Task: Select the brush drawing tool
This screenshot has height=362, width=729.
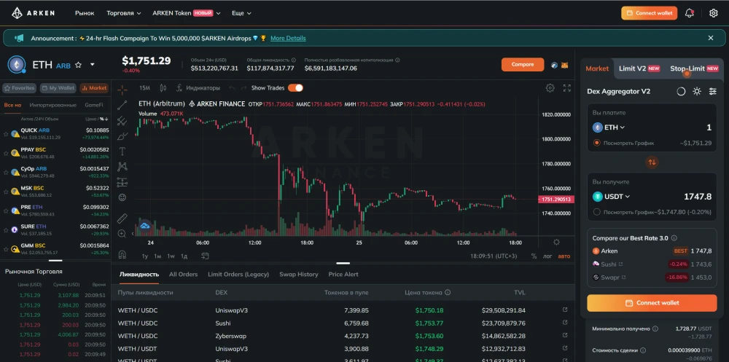Action: click(x=122, y=136)
